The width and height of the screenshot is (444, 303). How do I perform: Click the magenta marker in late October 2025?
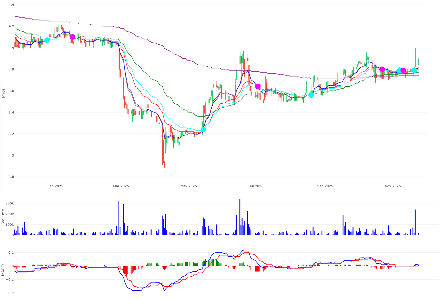coord(382,69)
